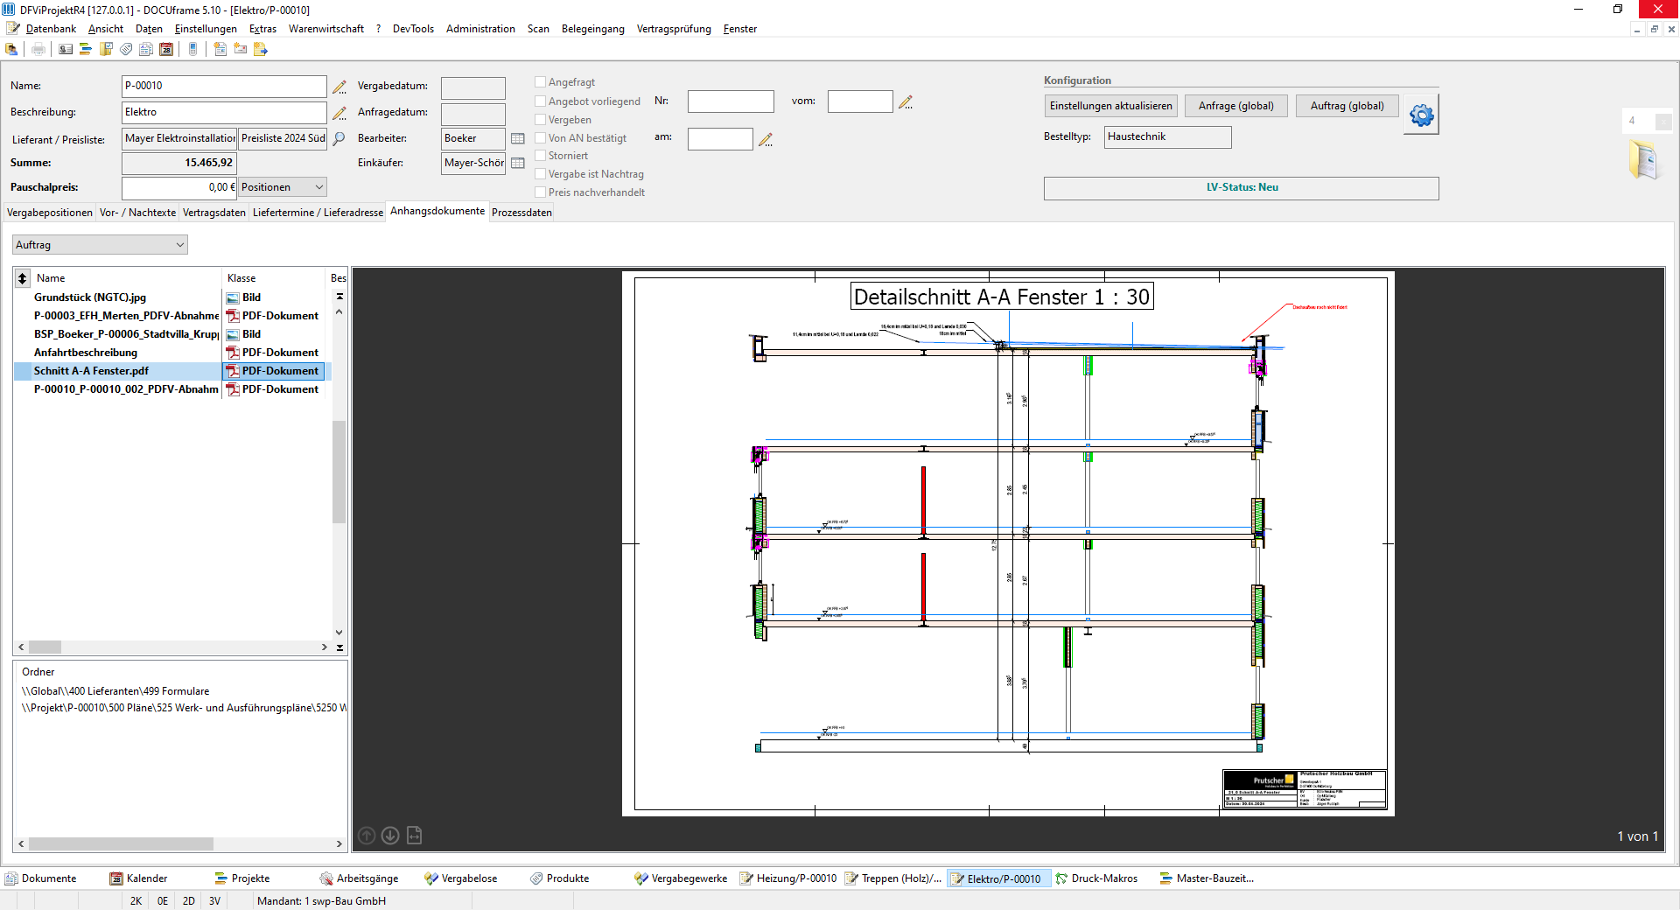Toggle the Preis nachverhandelt checkbox
This screenshot has height=910, width=1680.
pyautogui.click(x=541, y=192)
